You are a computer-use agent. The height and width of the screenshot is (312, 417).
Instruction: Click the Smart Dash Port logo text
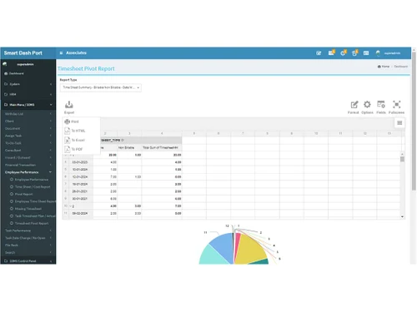pyautogui.click(x=23, y=53)
